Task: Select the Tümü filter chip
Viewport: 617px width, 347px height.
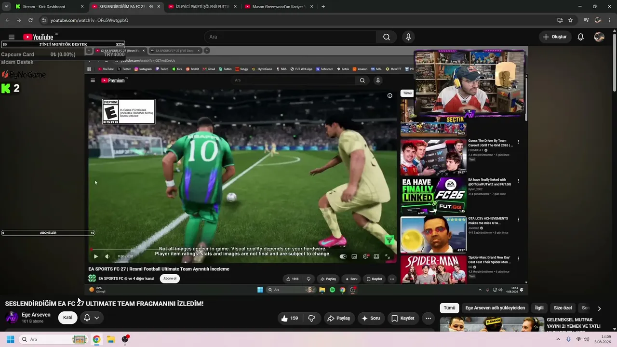Action: (449, 308)
